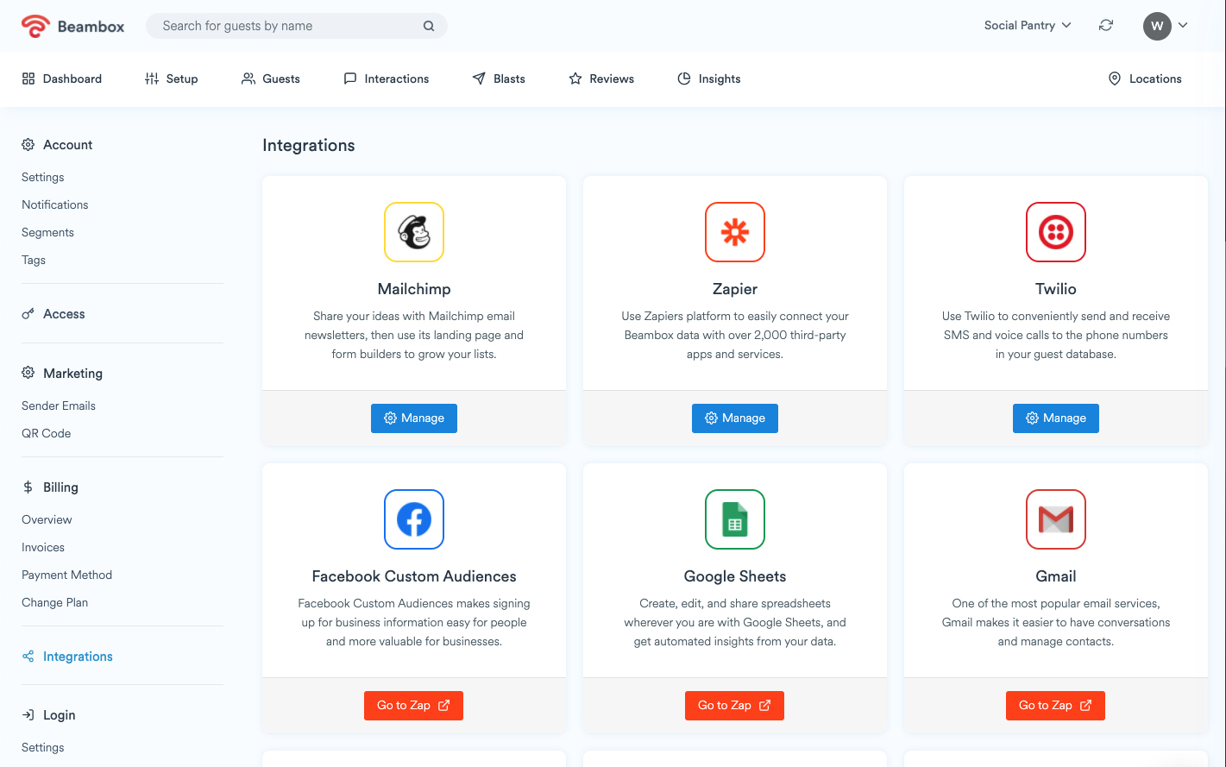Click the Billing dollar sign icon
This screenshot has height=767, width=1226.
(28, 487)
